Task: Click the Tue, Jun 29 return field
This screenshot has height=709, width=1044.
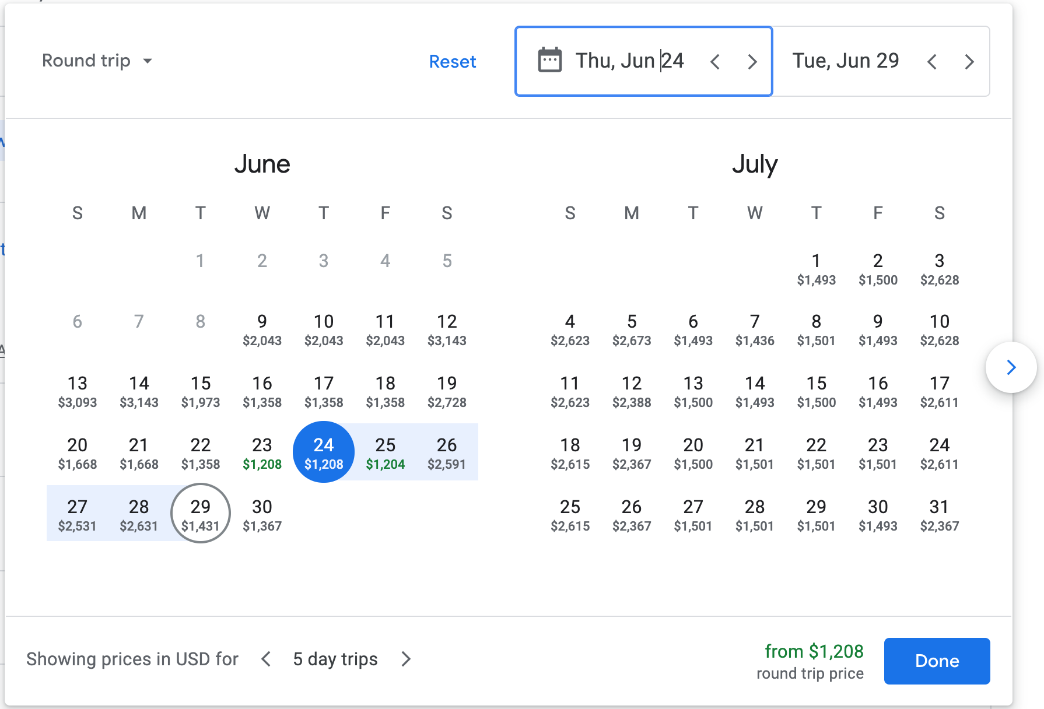Action: tap(845, 61)
